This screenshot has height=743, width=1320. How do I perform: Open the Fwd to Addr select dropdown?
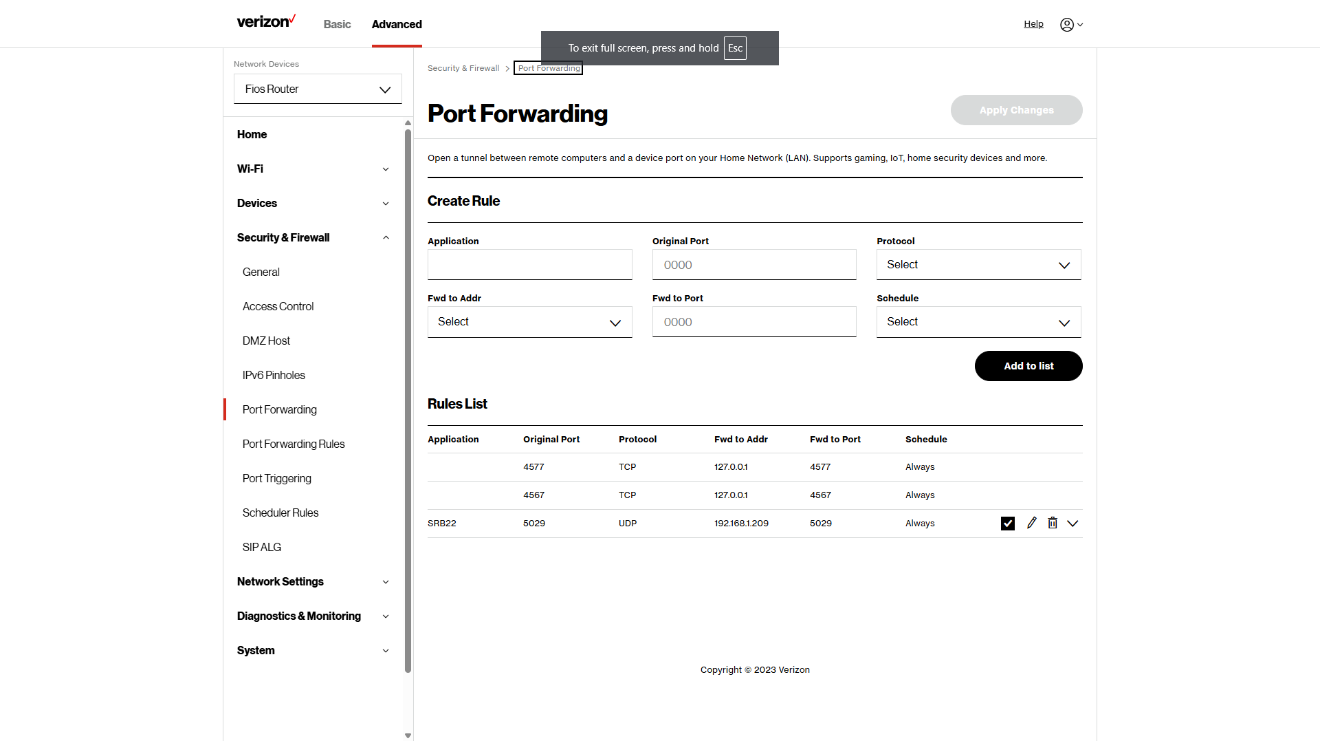529,322
